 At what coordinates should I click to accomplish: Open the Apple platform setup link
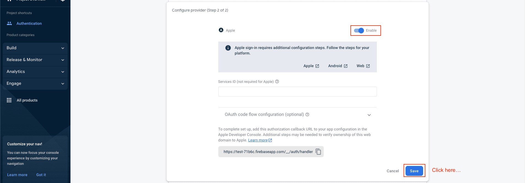311,66
